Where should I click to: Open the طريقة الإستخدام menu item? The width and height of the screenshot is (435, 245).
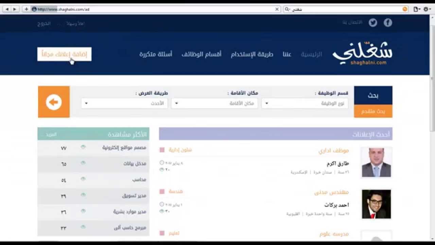coord(252,54)
